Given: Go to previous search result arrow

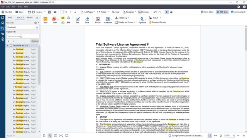Looking at the screenshot, I should (x=8, y=41).
